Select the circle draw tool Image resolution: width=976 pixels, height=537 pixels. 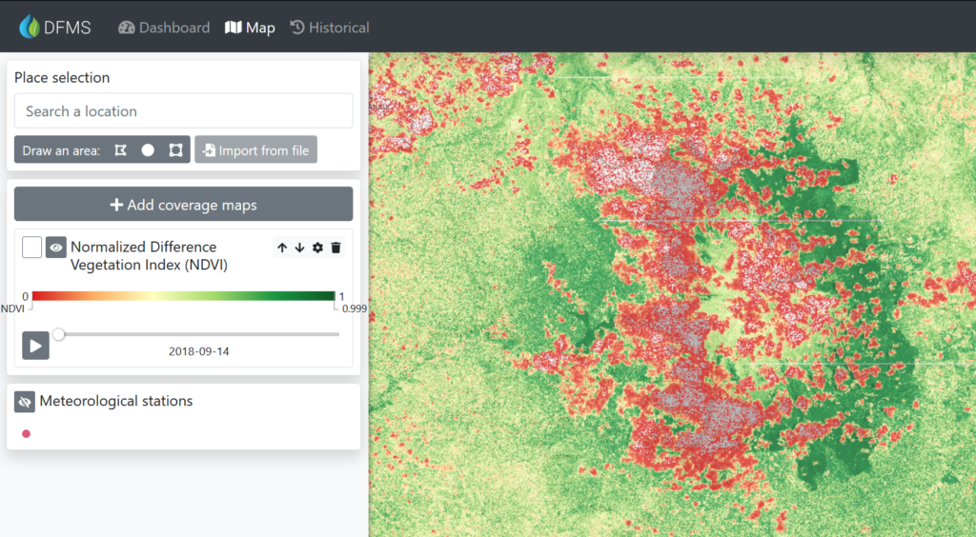click(148, 150)
